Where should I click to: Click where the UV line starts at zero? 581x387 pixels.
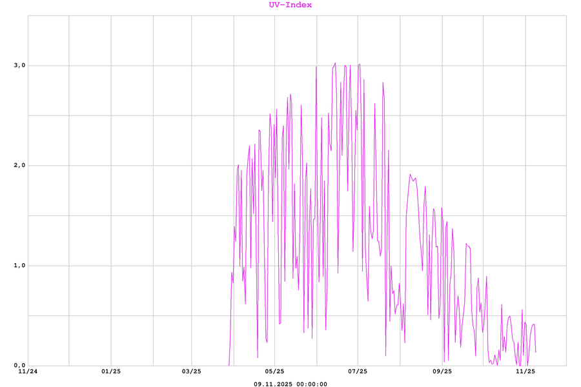point(229,364)
